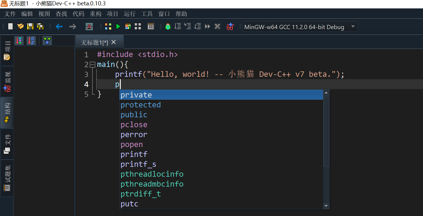The image size is (423, 216).
Task: Click the Open File folder icon
Action: [20, 27]
